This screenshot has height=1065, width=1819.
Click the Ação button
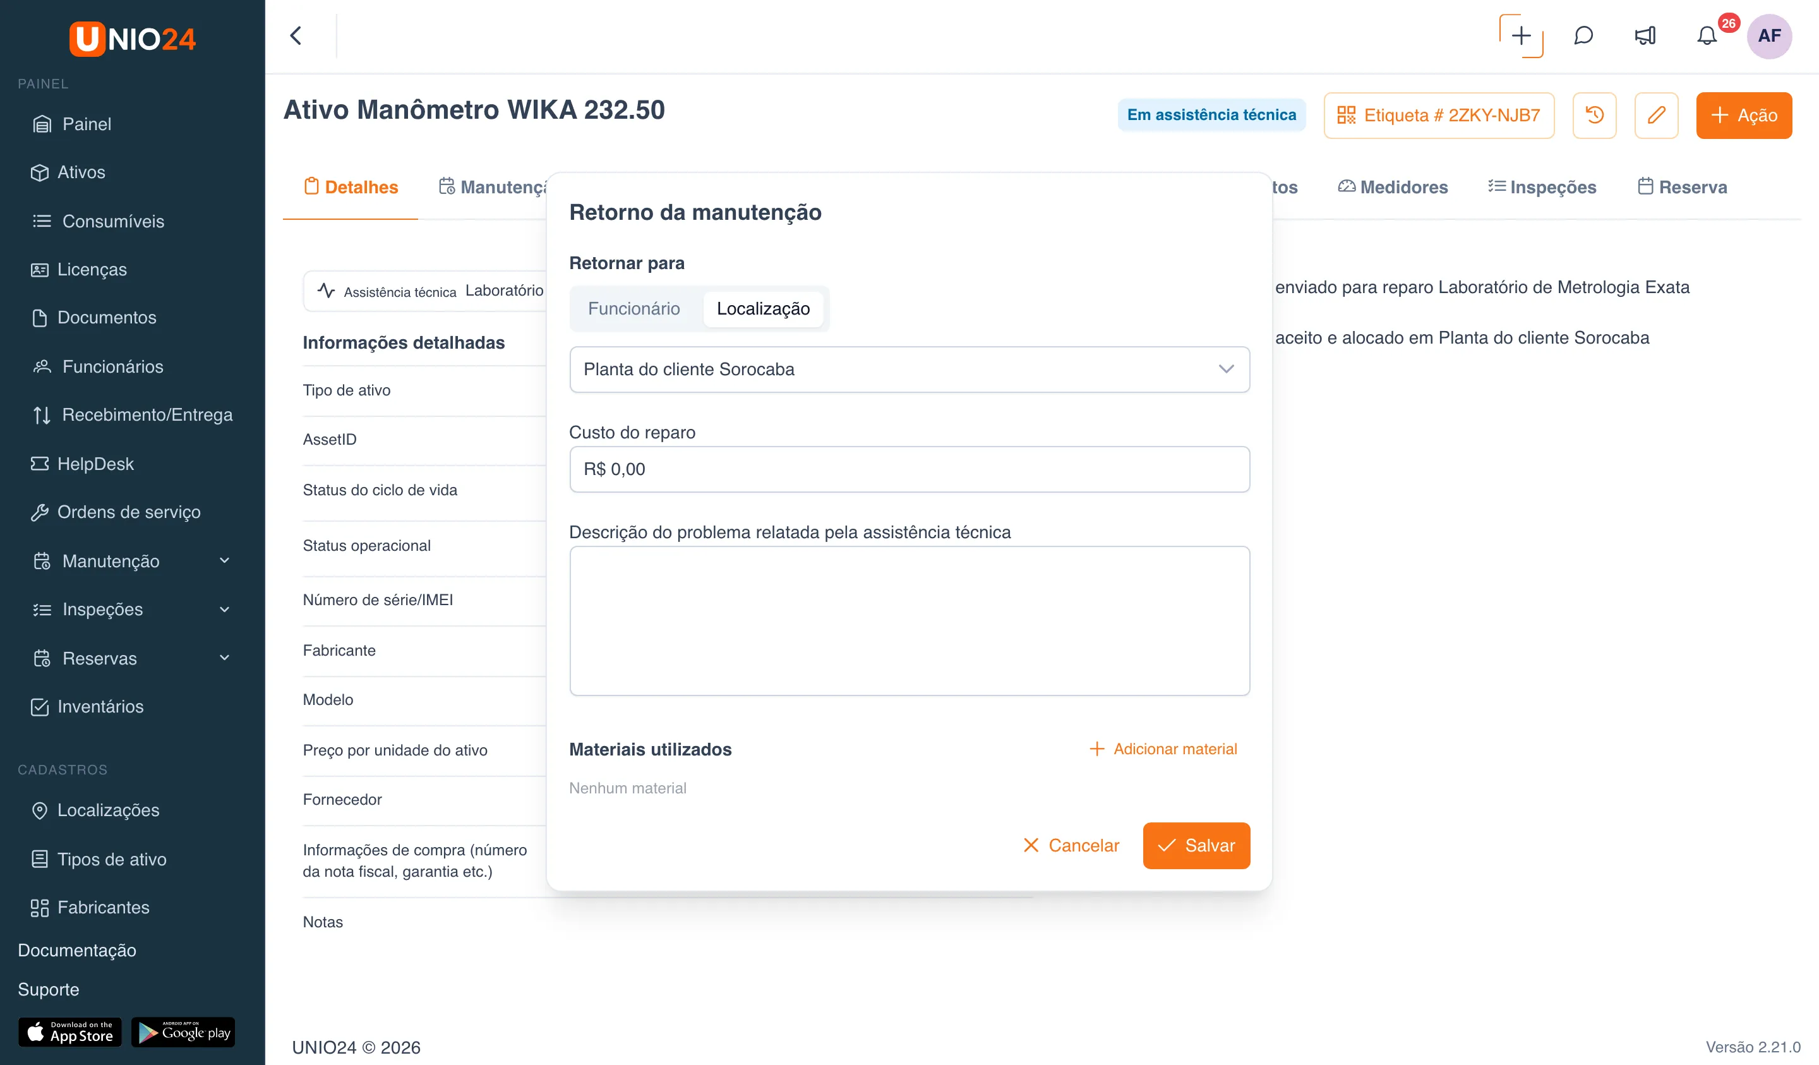tap(1744, 115)
